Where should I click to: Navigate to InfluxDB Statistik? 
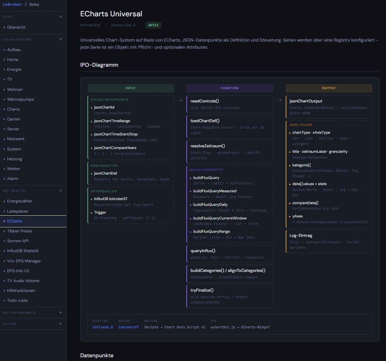(23, 251)
